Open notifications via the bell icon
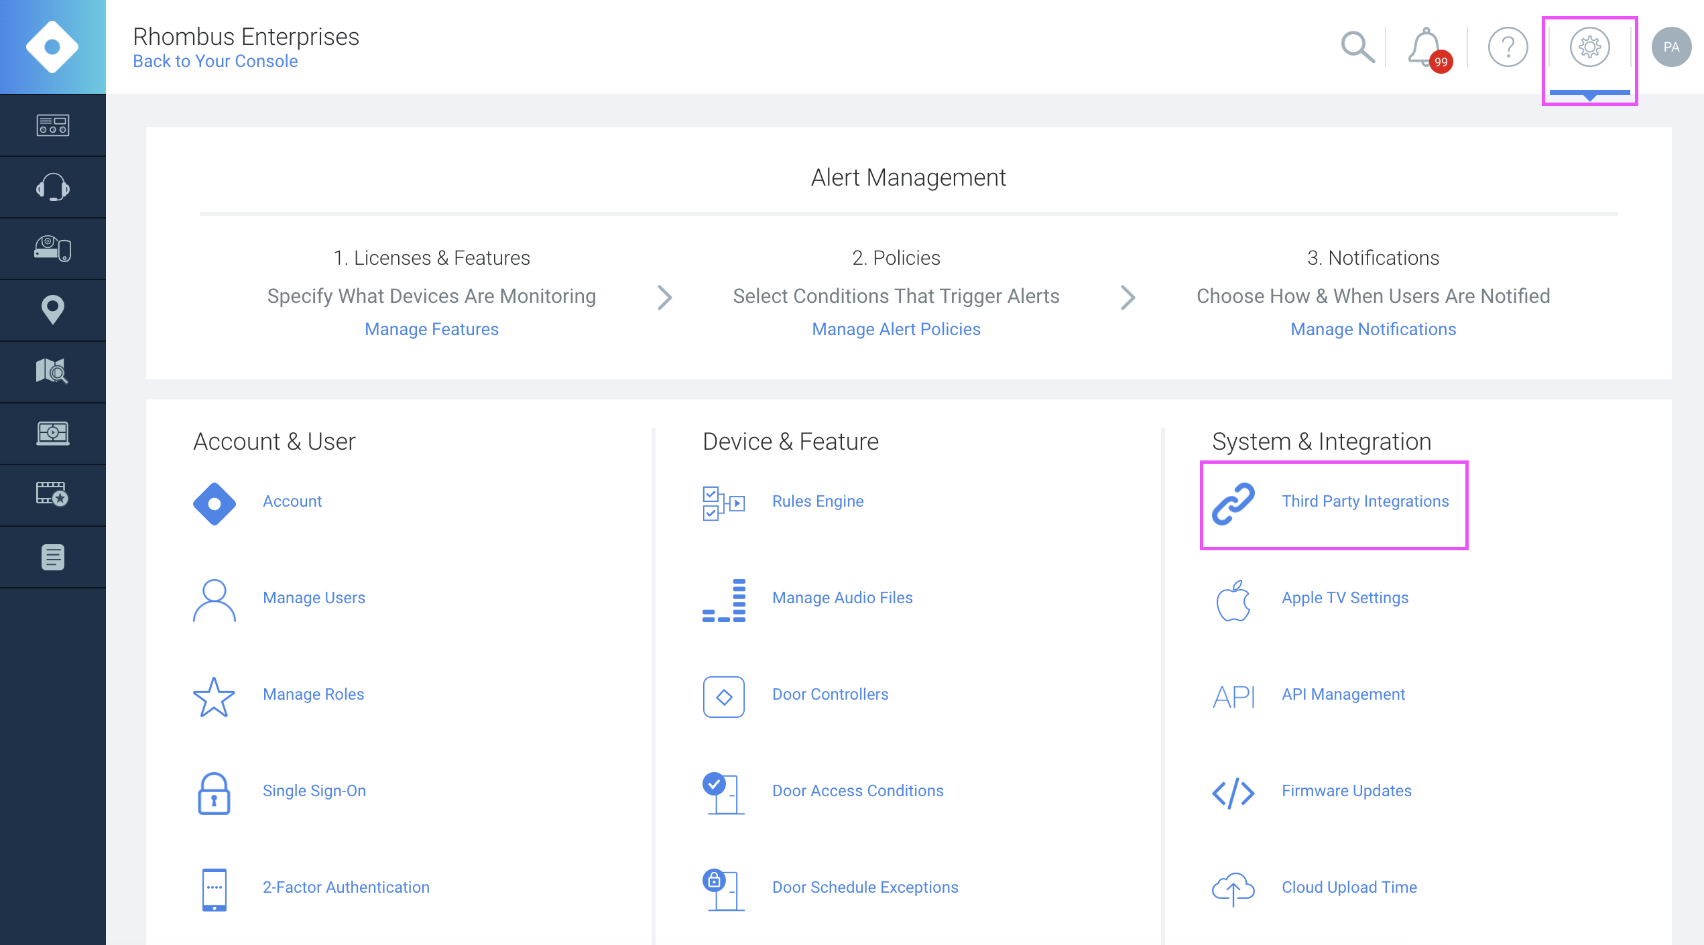 click(1424, 47)
